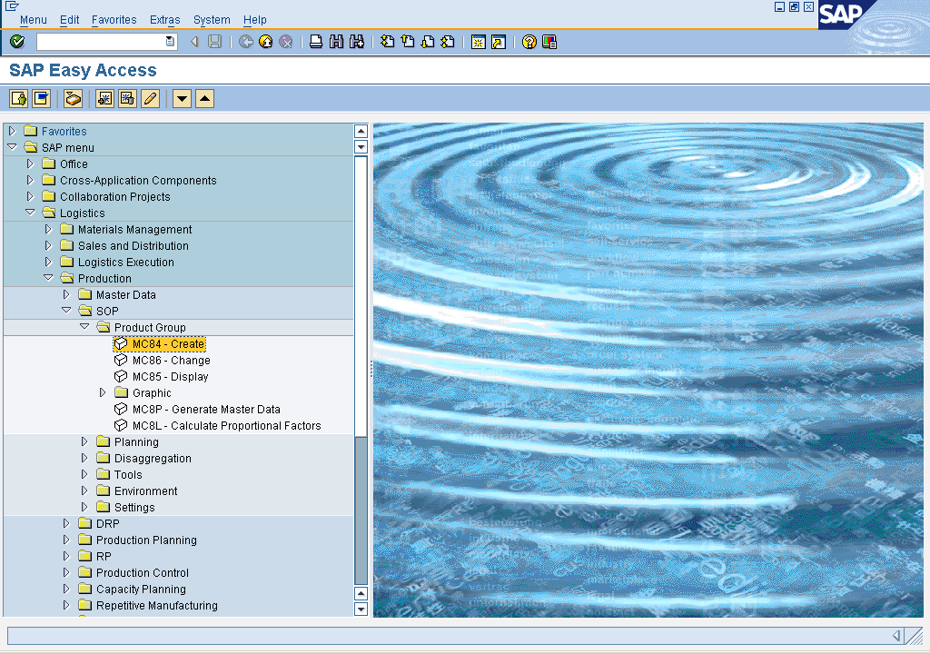Select the Planning folder label
The width and height of the screenshot is (930, 654).
[136, 441]
